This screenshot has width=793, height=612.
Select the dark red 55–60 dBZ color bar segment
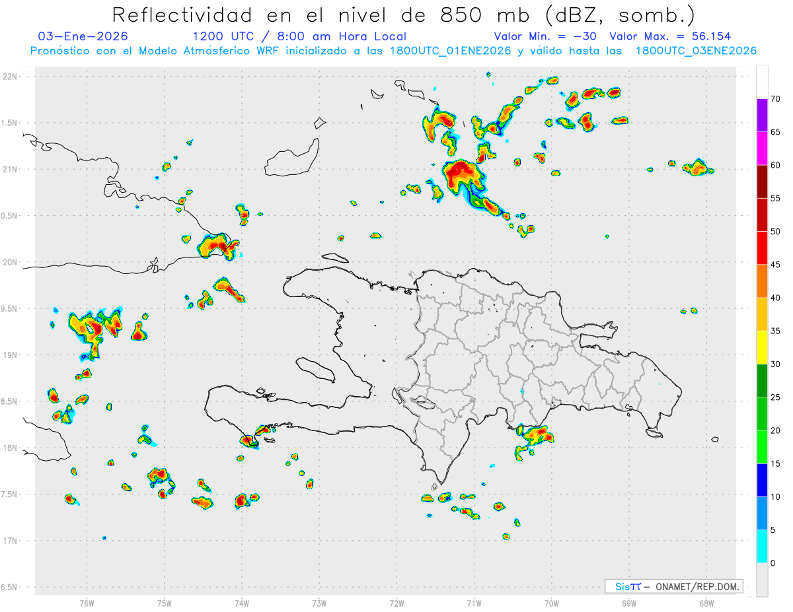(x=762, y=182)
